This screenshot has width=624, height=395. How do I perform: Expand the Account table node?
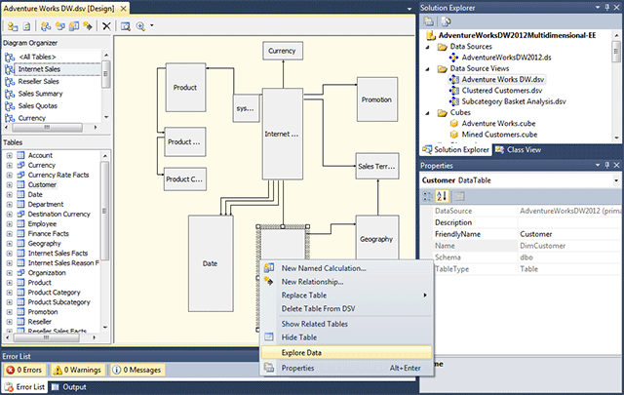[x=9, y=155]
